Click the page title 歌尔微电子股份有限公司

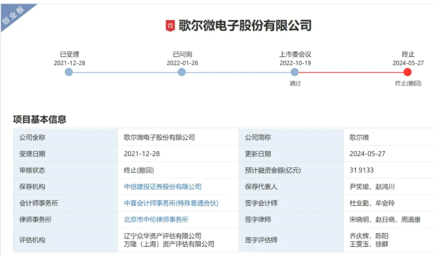click(x=245, y=26)
